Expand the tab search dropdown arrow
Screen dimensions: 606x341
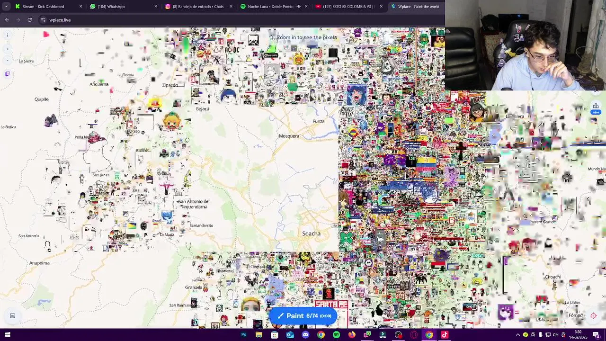[6, 7]
